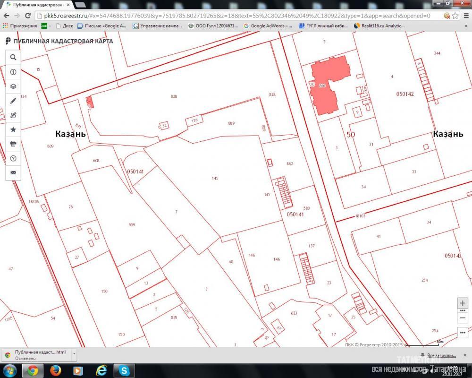This screenshot has width=472, height=378.
Task: Open Chrome's main menu
Action: pos(466,16)
